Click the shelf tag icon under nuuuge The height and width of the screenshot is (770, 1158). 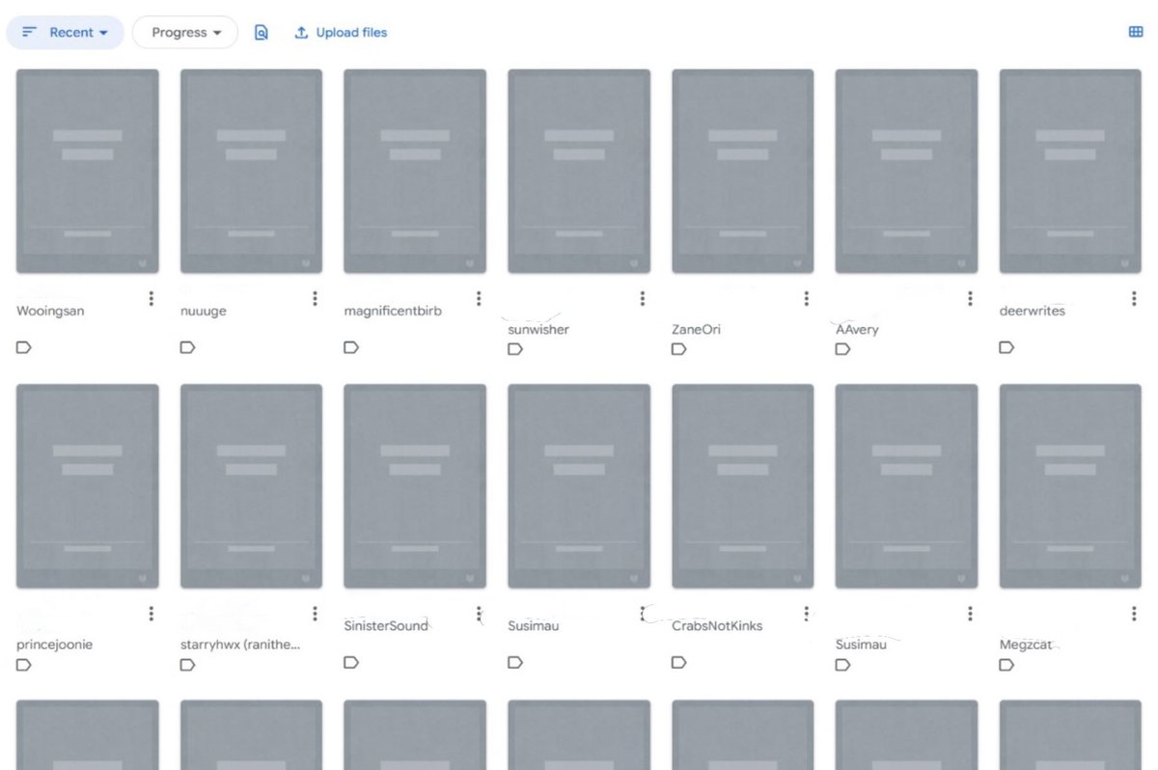click(x=187, y=347)
